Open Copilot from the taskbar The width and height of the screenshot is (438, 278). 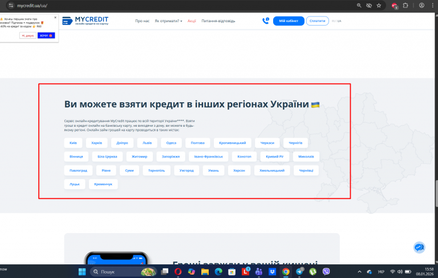[x=192, y=272]
